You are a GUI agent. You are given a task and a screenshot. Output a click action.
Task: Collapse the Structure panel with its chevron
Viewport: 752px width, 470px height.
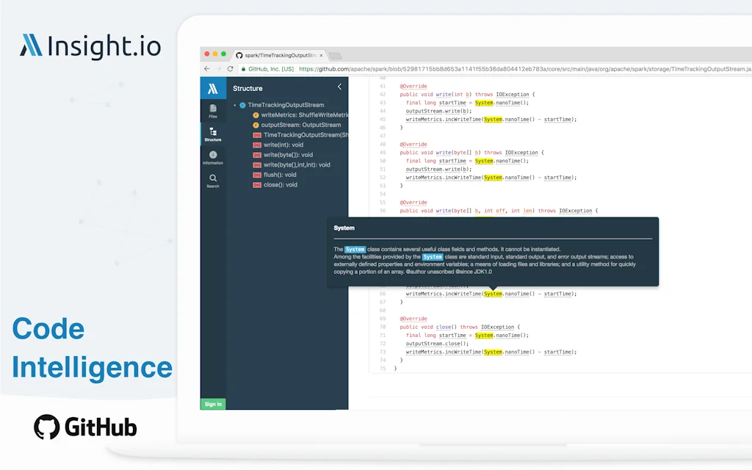339,87
